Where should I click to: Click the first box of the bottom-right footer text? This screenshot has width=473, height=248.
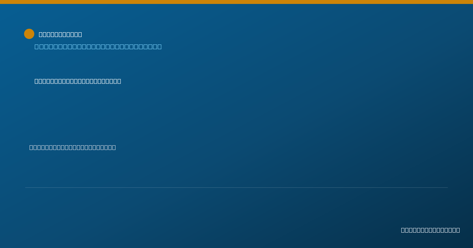[x=403, y=230]
